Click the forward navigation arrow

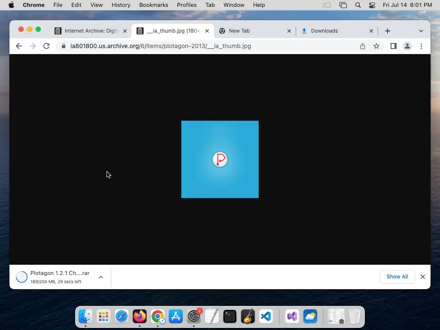(x=33, y=46)
